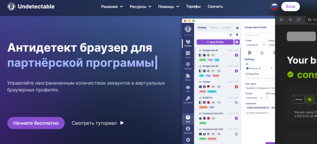The width and height of the screenshot is (317, 144).
Task: Open the Profiles section in app sidebar
Action: [x=188, y=43]
